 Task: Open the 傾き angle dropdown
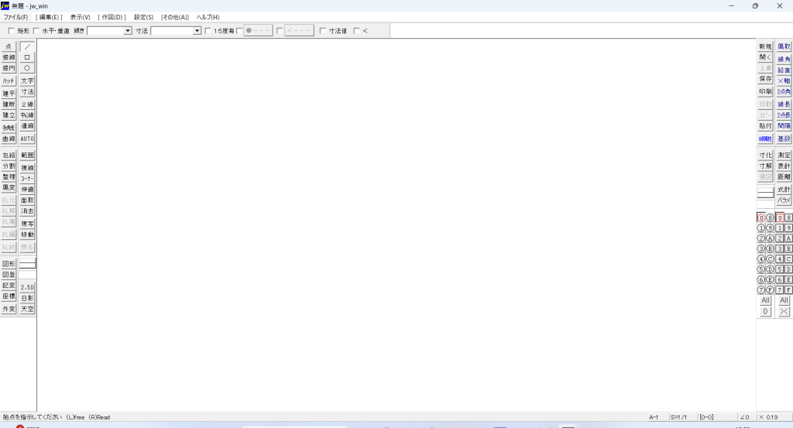pyautogui.click(x=128, y=31)
